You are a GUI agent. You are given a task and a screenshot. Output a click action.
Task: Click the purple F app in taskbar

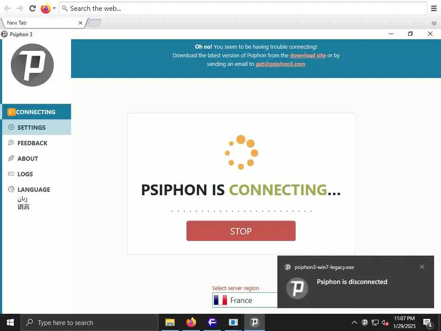[x=212, y=322]
